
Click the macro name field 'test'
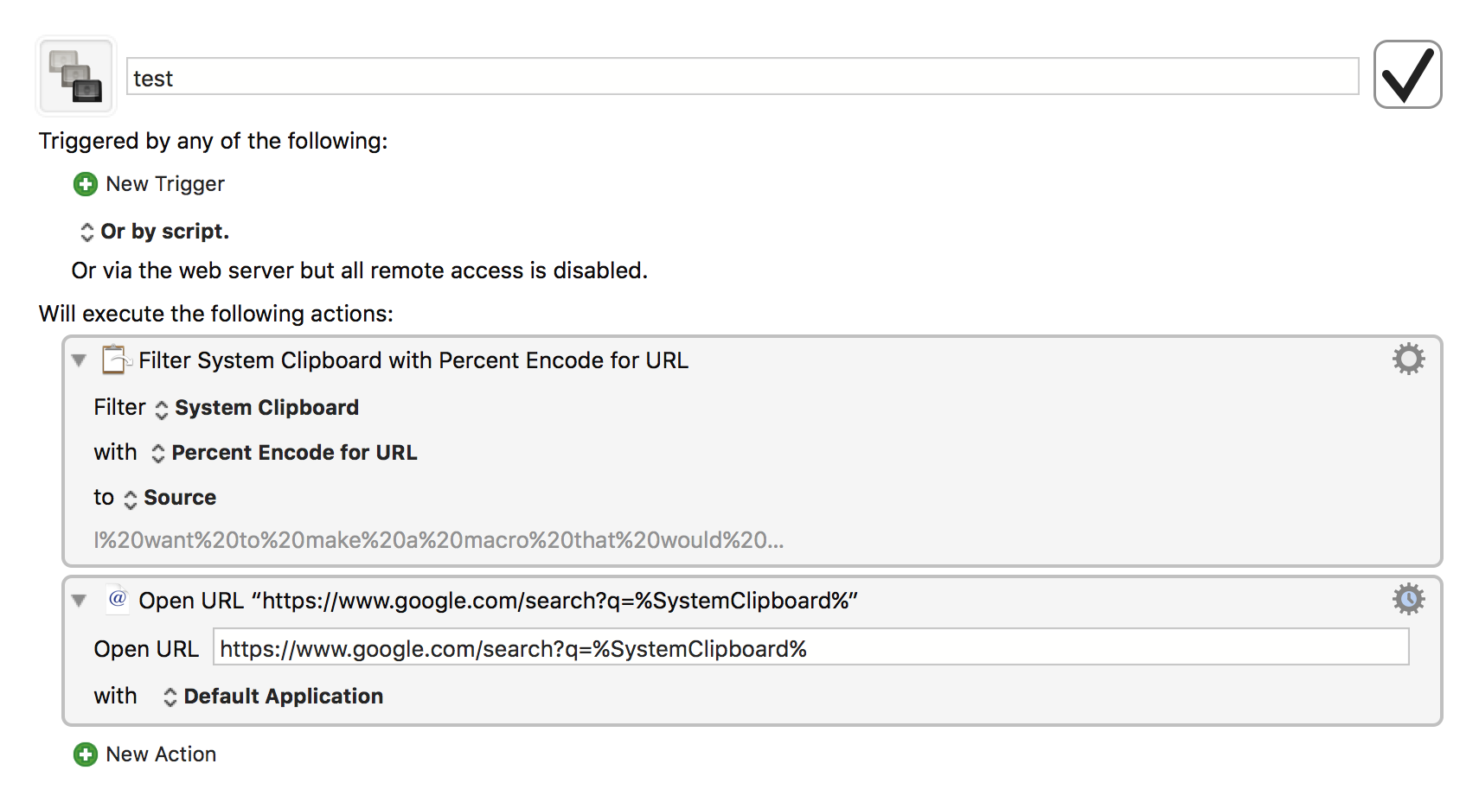click(741, 78)
